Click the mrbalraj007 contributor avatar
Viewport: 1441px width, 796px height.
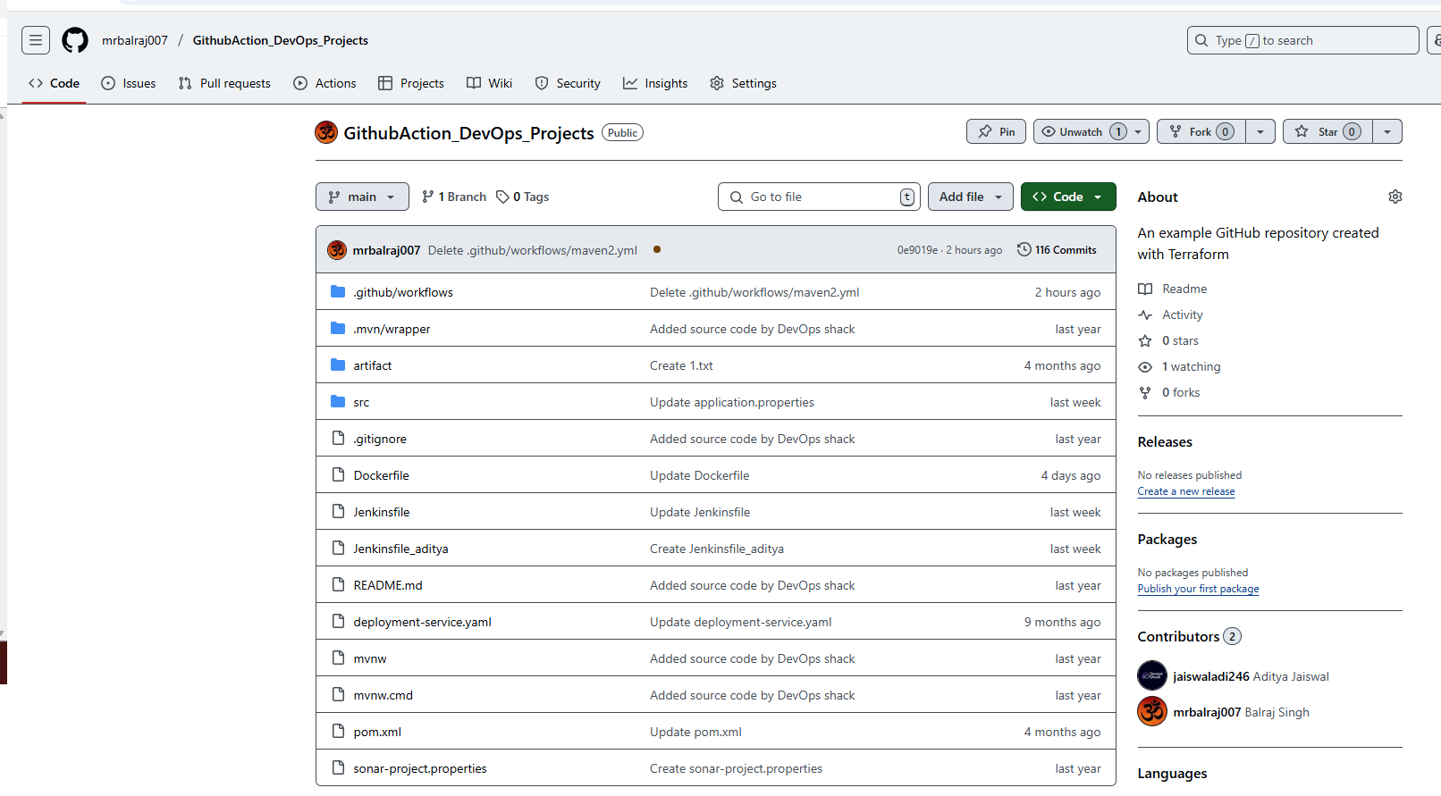pos(1152,711)
